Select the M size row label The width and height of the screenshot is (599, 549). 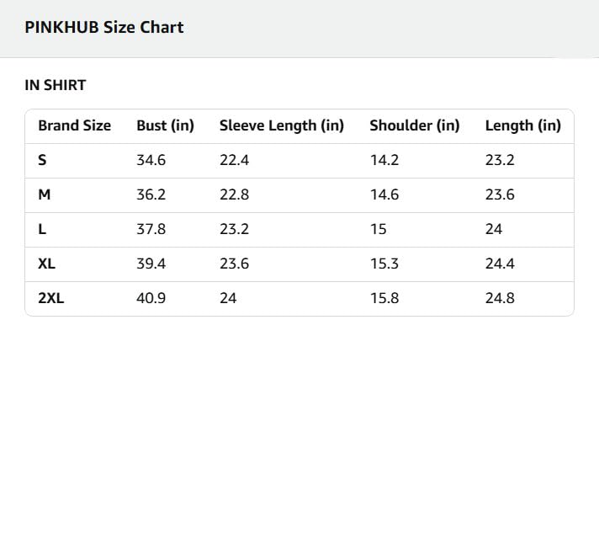click(x=45, y=195)
